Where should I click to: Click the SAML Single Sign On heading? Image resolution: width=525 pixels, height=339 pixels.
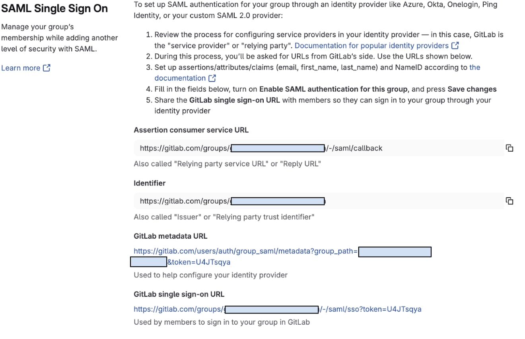pyautogui.click(x=54, y=9)
